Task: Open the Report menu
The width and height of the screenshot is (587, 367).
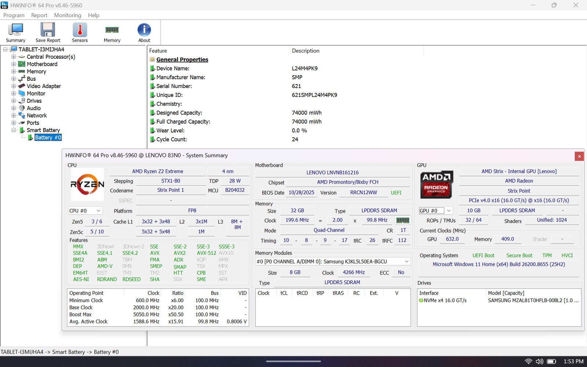Action: tap(39, 15)
